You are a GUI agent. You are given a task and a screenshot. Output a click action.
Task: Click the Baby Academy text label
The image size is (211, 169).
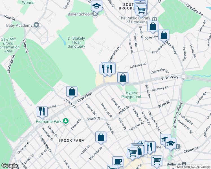[19, 25]
